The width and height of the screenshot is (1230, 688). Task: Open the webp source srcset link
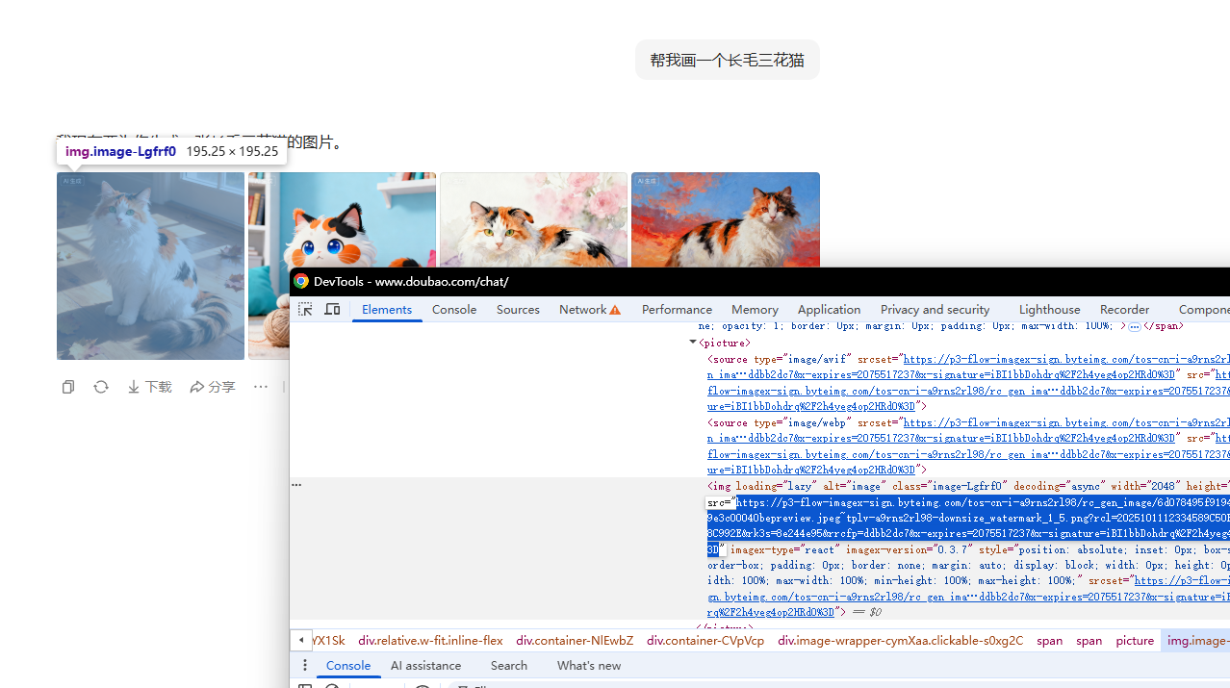[1066, 422]
